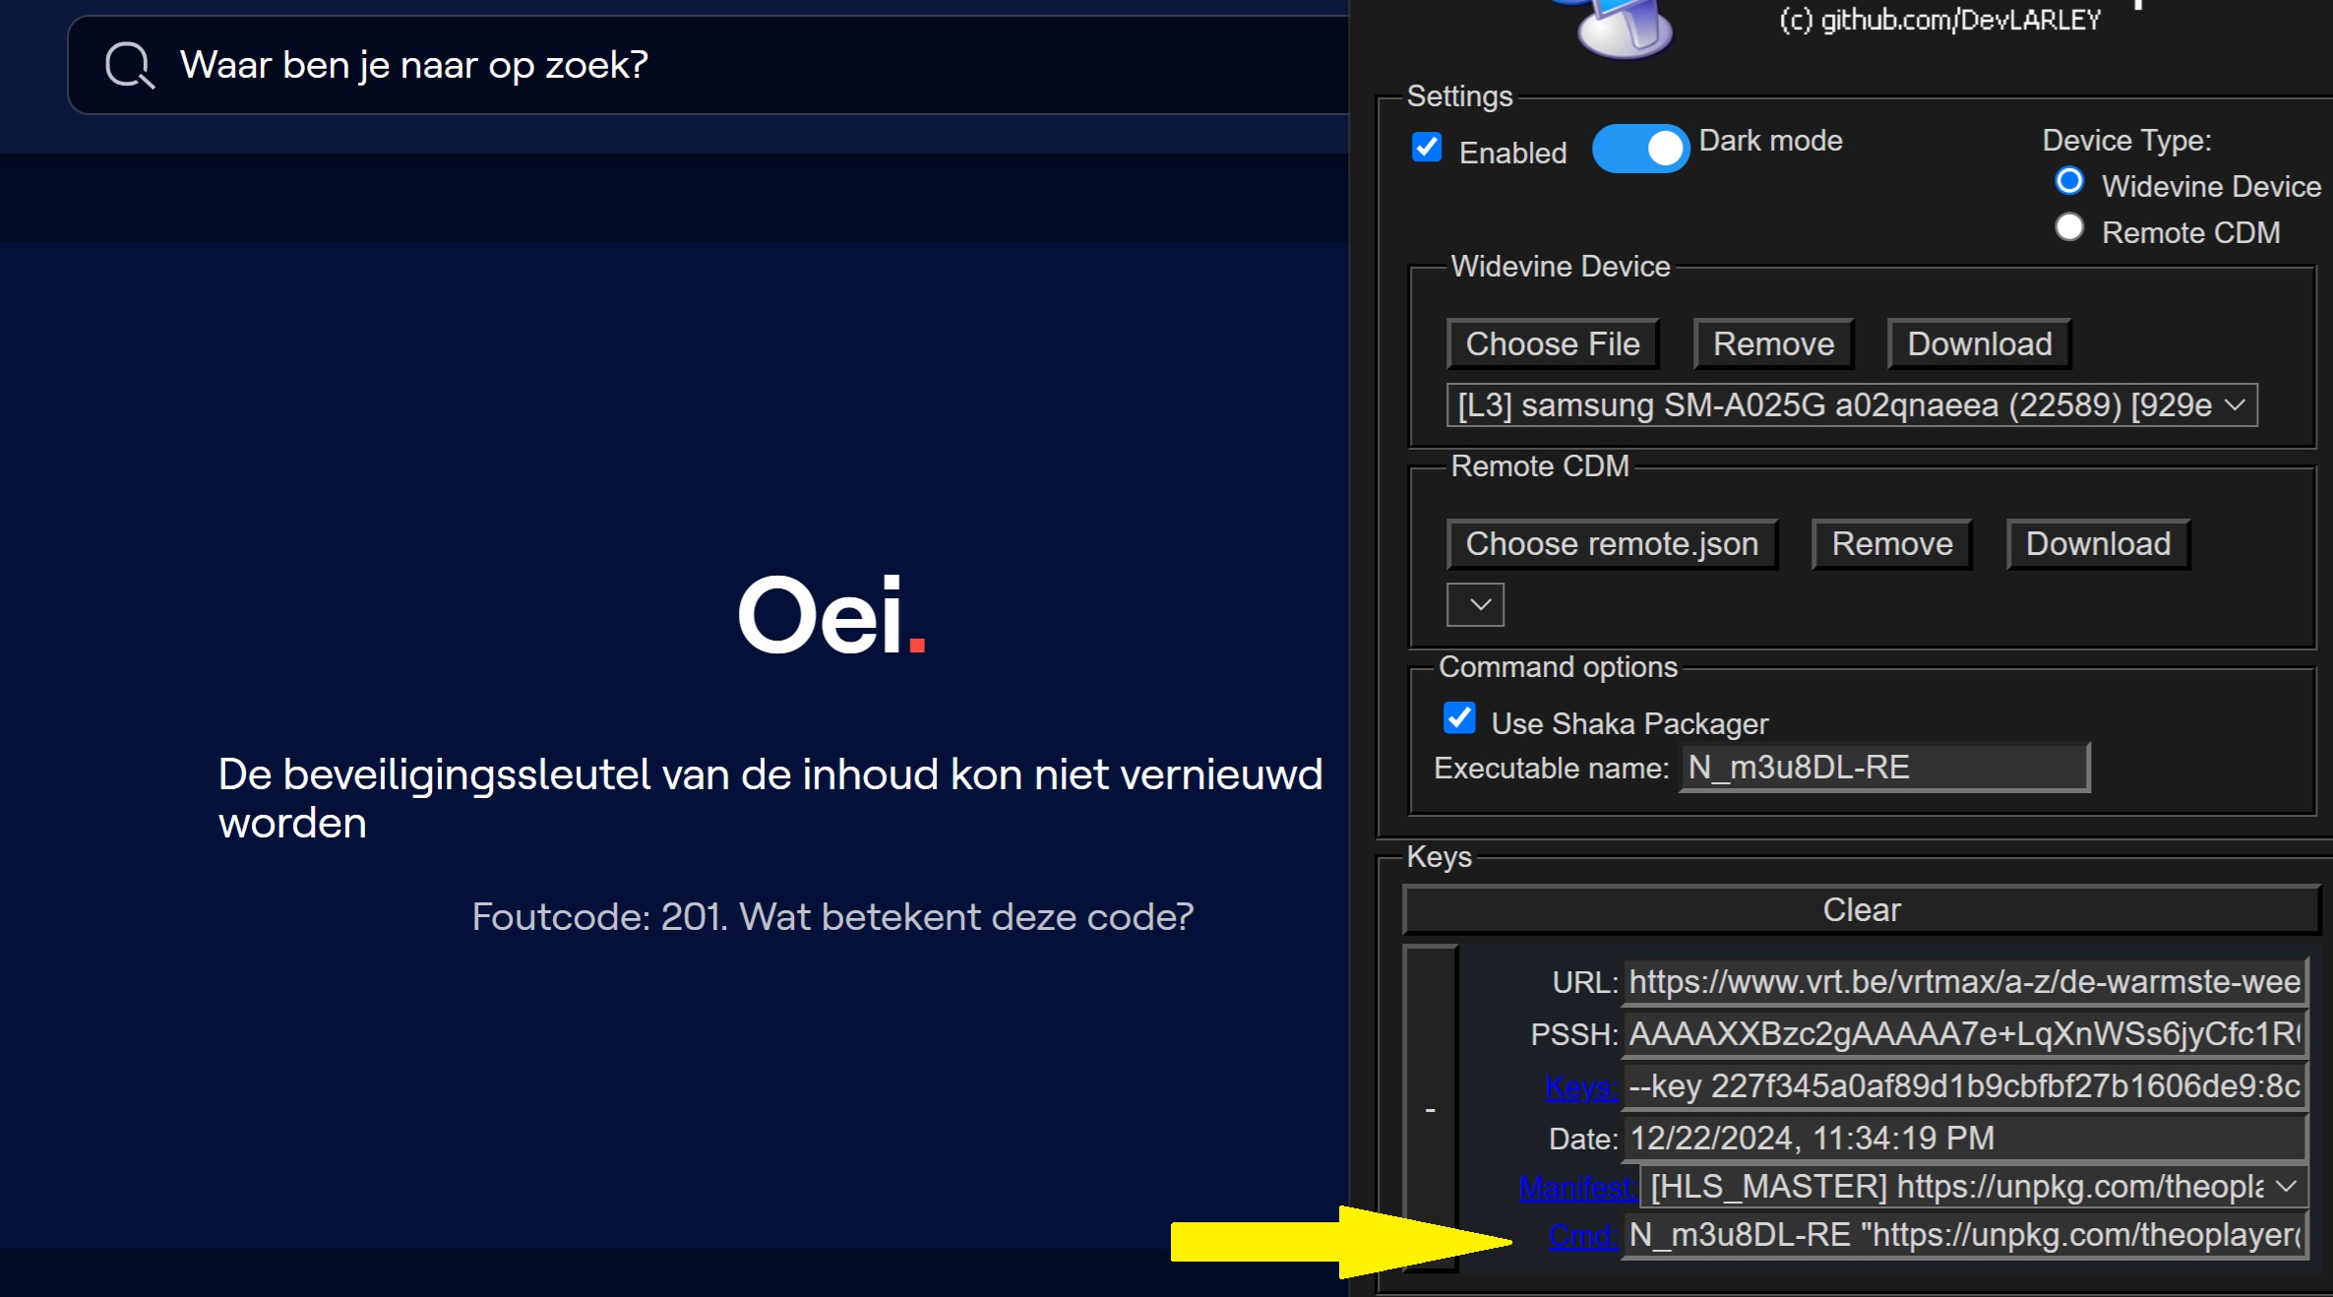The height and width of the screenshot is (1297, 2333).
Task: Remove the Widevine Device file
Action: tap(1773, 344)
